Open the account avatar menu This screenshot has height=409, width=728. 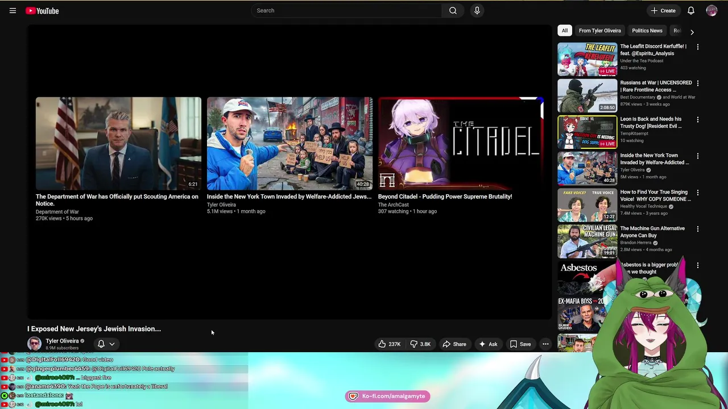[x=712, y=11]
